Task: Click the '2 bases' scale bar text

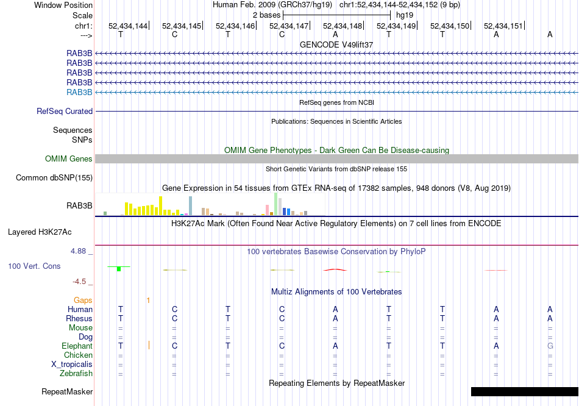Action: (x=266, y=15)
